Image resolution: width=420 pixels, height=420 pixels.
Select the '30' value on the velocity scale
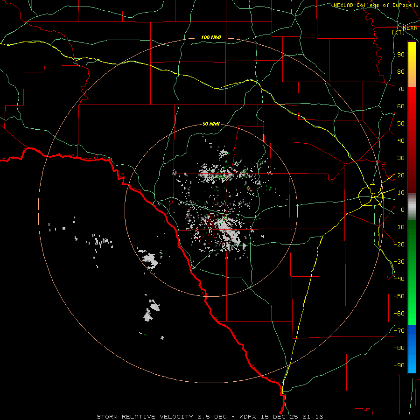pyautogui.click(x=401, y=158)
